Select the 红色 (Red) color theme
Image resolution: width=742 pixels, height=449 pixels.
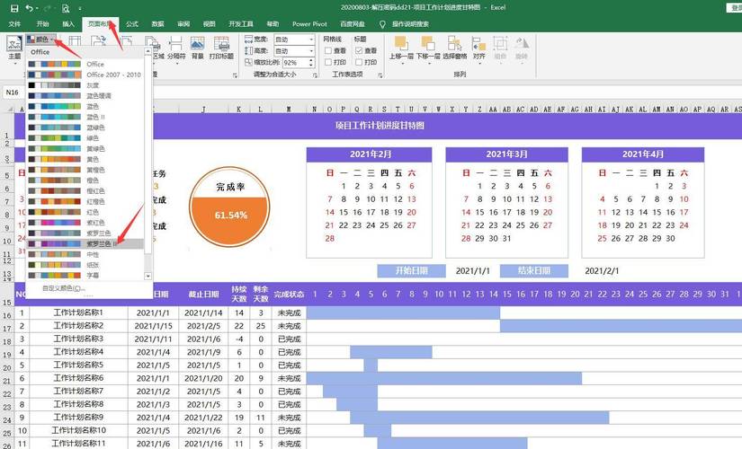[x=85, y=212]
